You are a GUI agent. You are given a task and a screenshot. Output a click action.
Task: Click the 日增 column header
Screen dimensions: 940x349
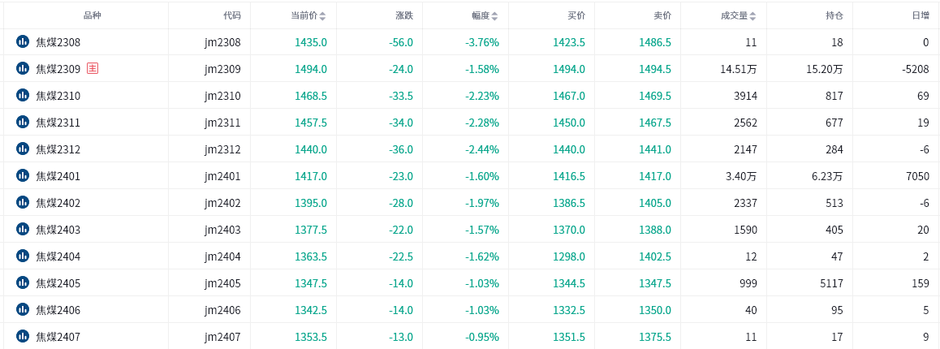click(921, 16)
